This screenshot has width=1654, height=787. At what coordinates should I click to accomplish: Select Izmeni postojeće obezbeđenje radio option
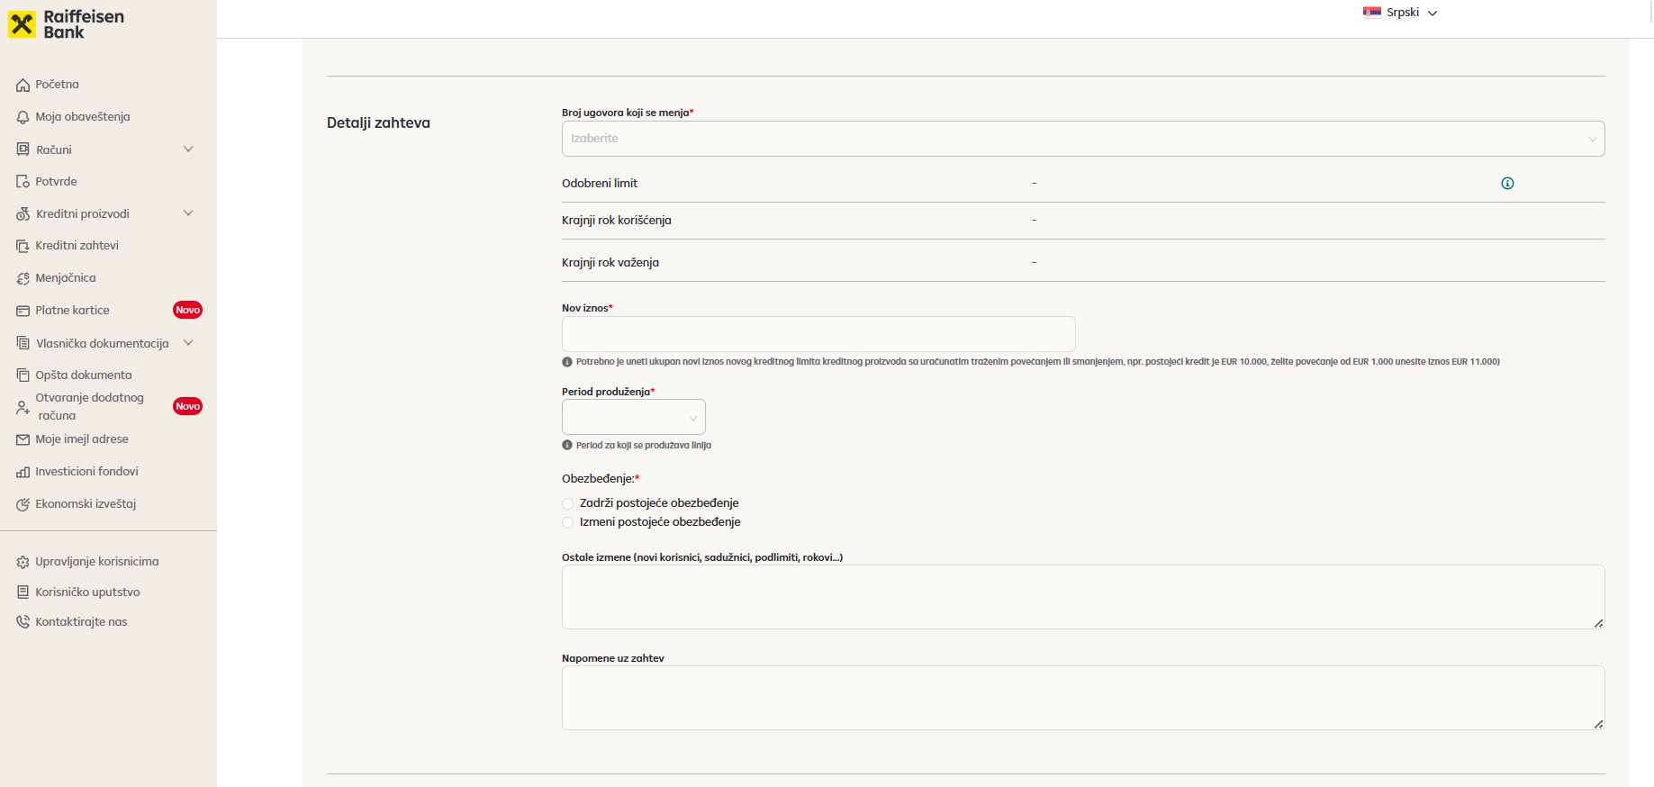(567, 523)
